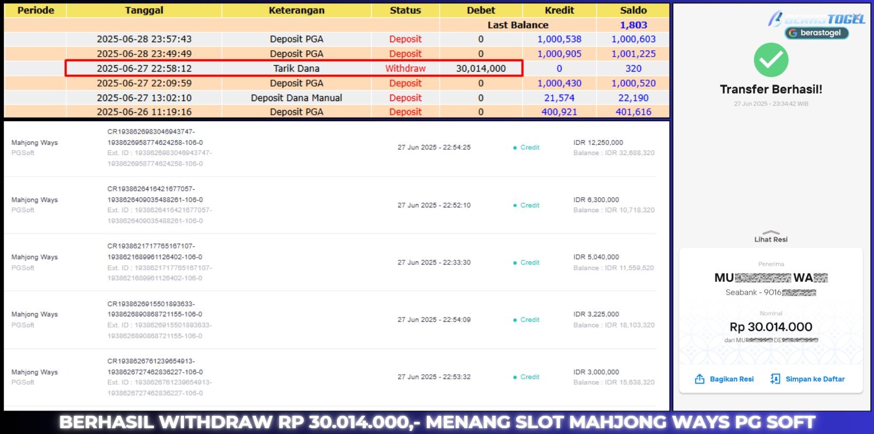Click nominal Rp 30.014.000 on receipt

pos(771,327)
